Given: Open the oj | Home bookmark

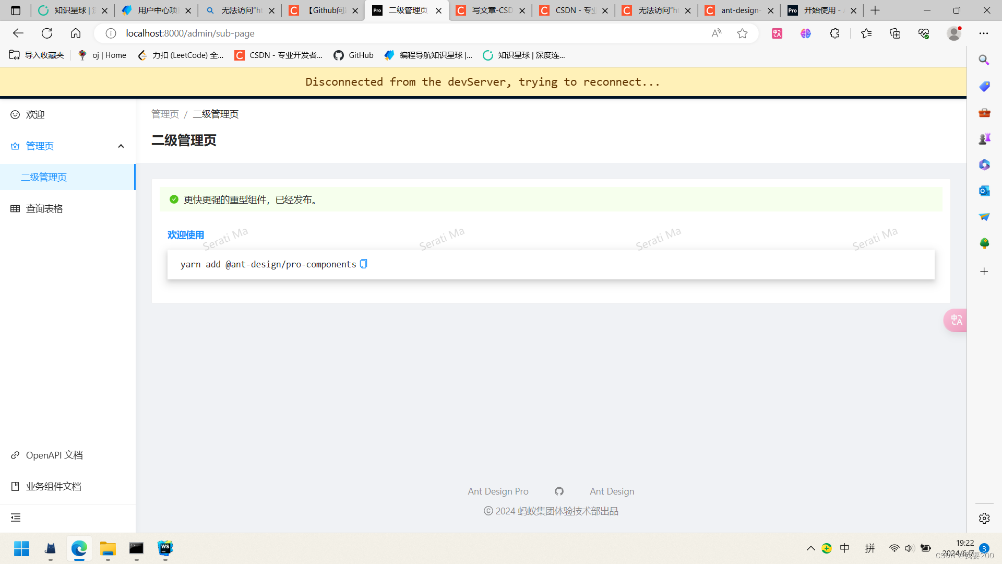Looking at the screenshot, I should [102, 55].
